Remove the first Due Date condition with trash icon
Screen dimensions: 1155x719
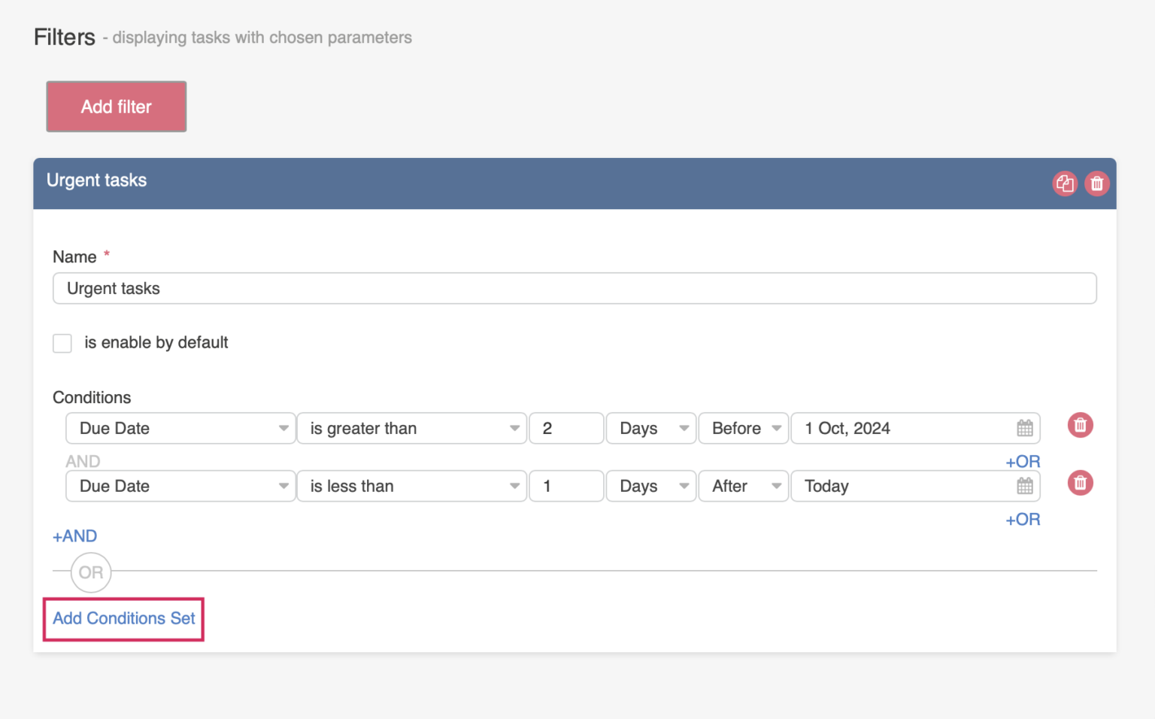tap(1080, 425)
